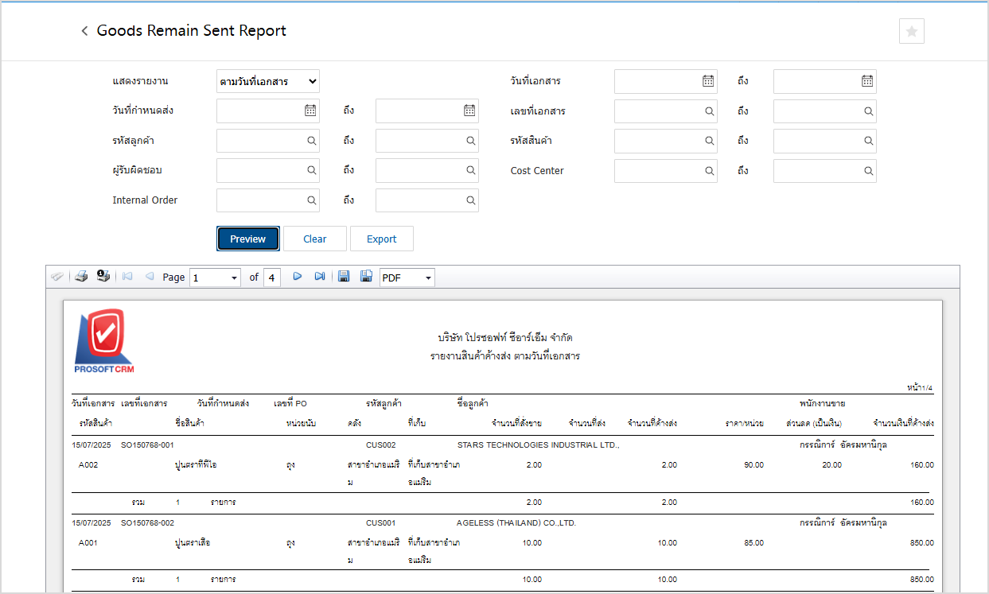Click search icon in รหัสลูกค้า start field
The height and width of the screenshot is (594, 989).
[312, 141]
